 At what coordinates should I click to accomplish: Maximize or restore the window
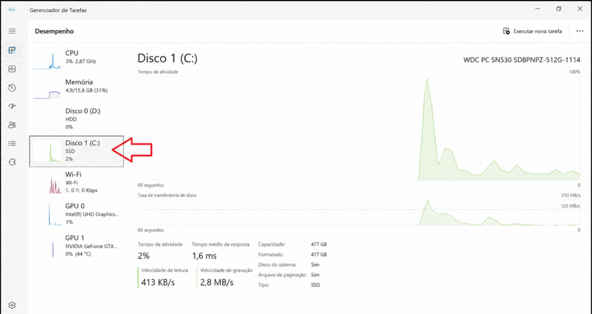coord(559,9)
